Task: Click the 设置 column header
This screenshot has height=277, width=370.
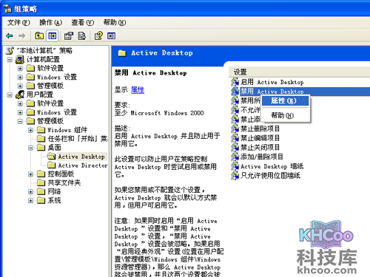Action: [299, 72]
